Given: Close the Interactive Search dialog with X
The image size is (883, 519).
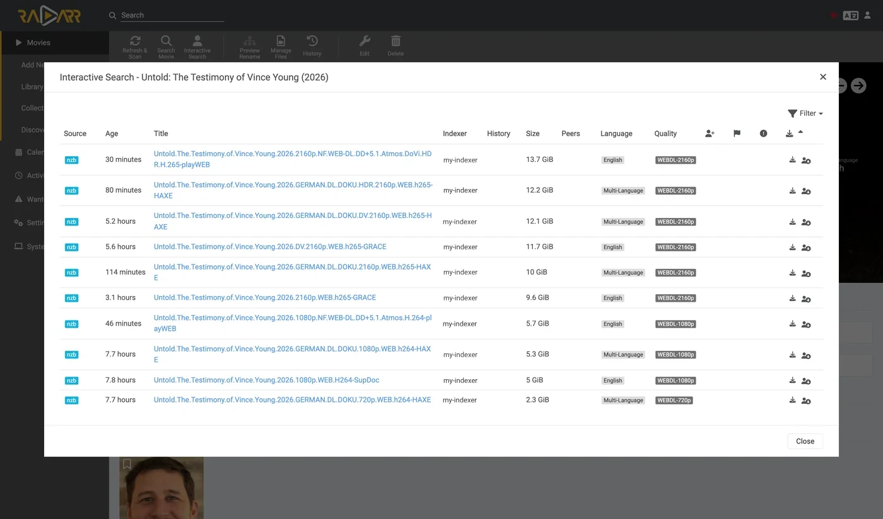Looking at the screenshot, I should coord(822,77).
